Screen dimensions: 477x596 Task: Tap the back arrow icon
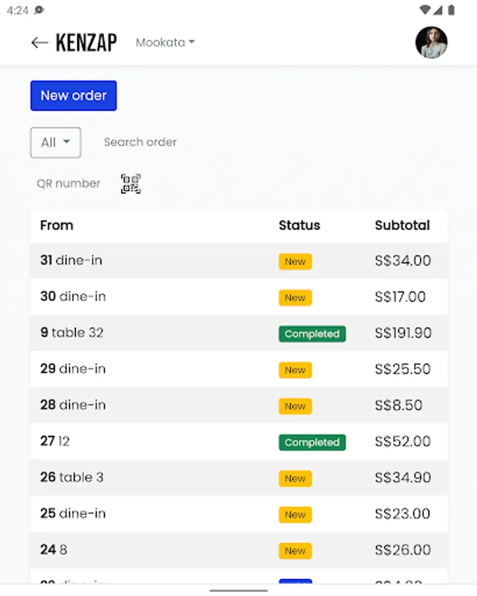39,43
